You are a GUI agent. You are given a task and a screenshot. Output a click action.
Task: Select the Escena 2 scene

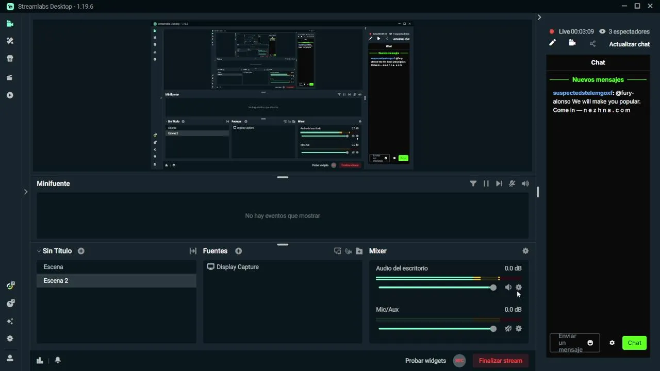point(117,281)
